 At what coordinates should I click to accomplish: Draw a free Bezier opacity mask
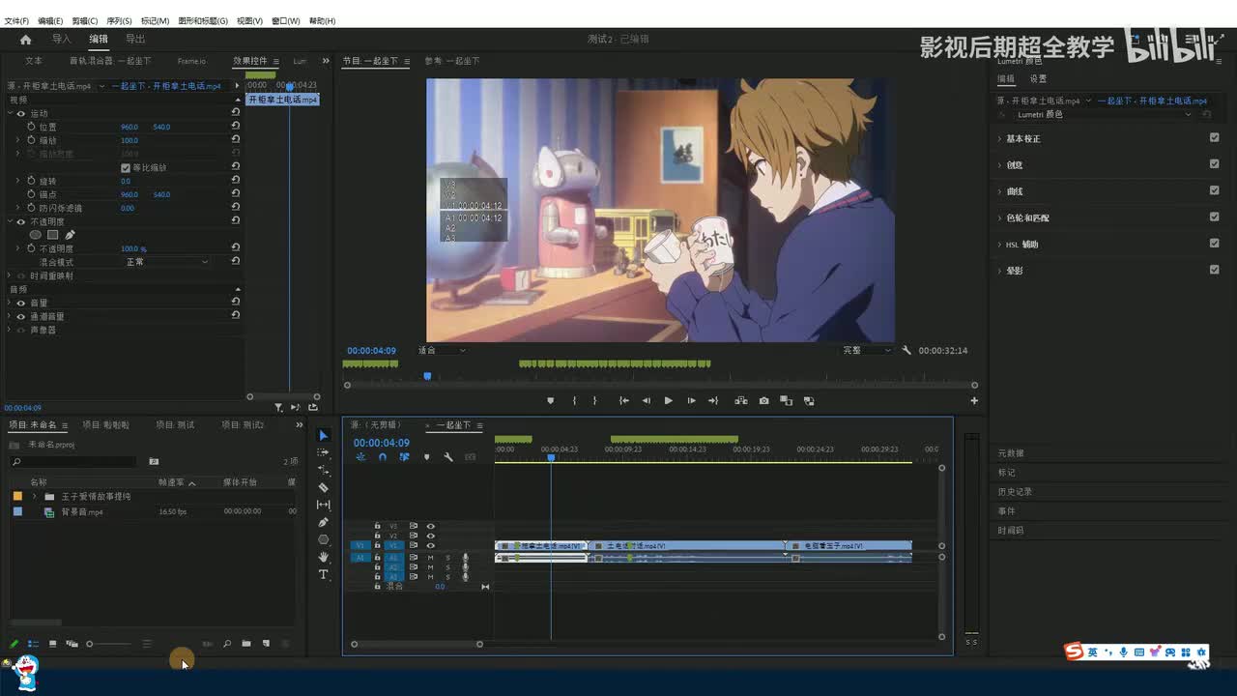pos(70,235)
